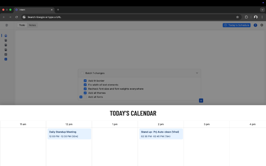
Task: Open a new Chrome tab
Action: click(x=58, y=10)
